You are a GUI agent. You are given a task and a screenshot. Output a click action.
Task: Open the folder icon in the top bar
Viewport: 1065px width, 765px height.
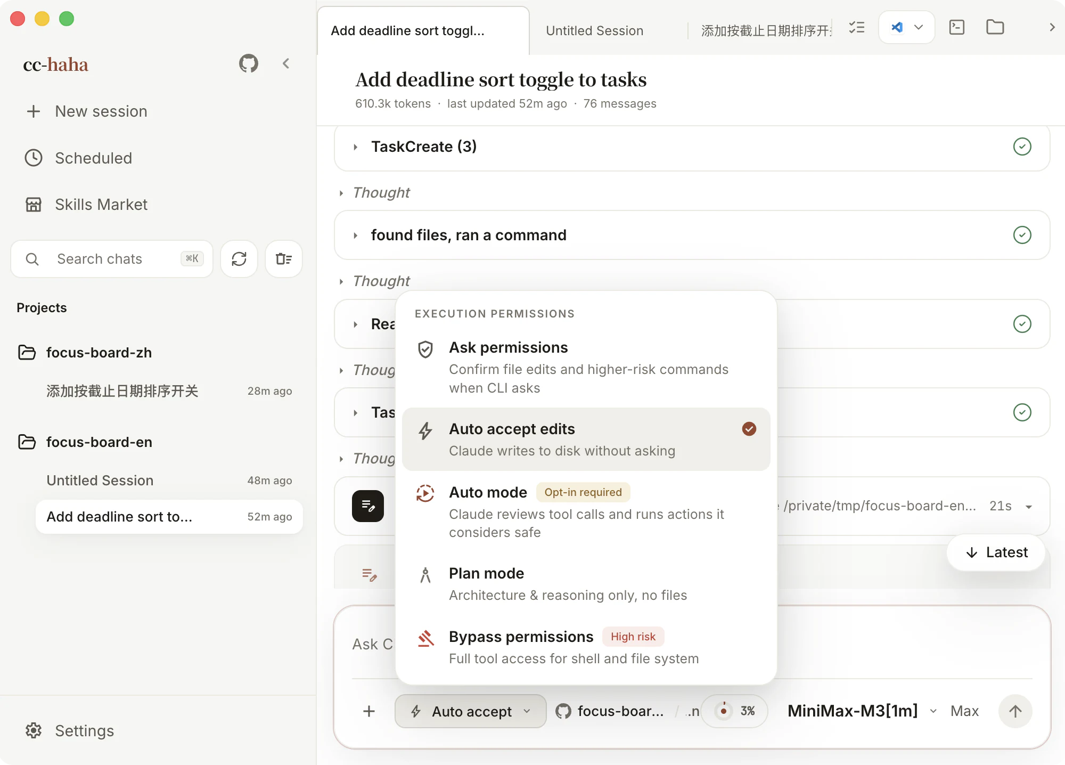(995, 27)
